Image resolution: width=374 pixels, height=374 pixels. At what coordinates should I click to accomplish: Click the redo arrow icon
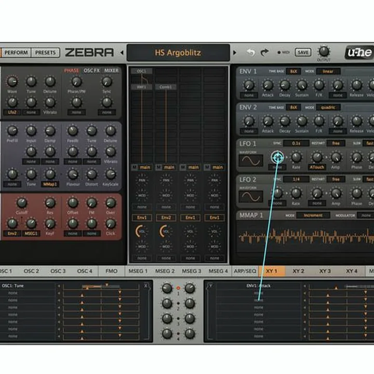264,52
